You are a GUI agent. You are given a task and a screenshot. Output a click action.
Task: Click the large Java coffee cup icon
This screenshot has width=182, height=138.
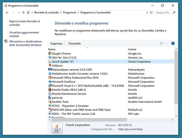(57, 128)
